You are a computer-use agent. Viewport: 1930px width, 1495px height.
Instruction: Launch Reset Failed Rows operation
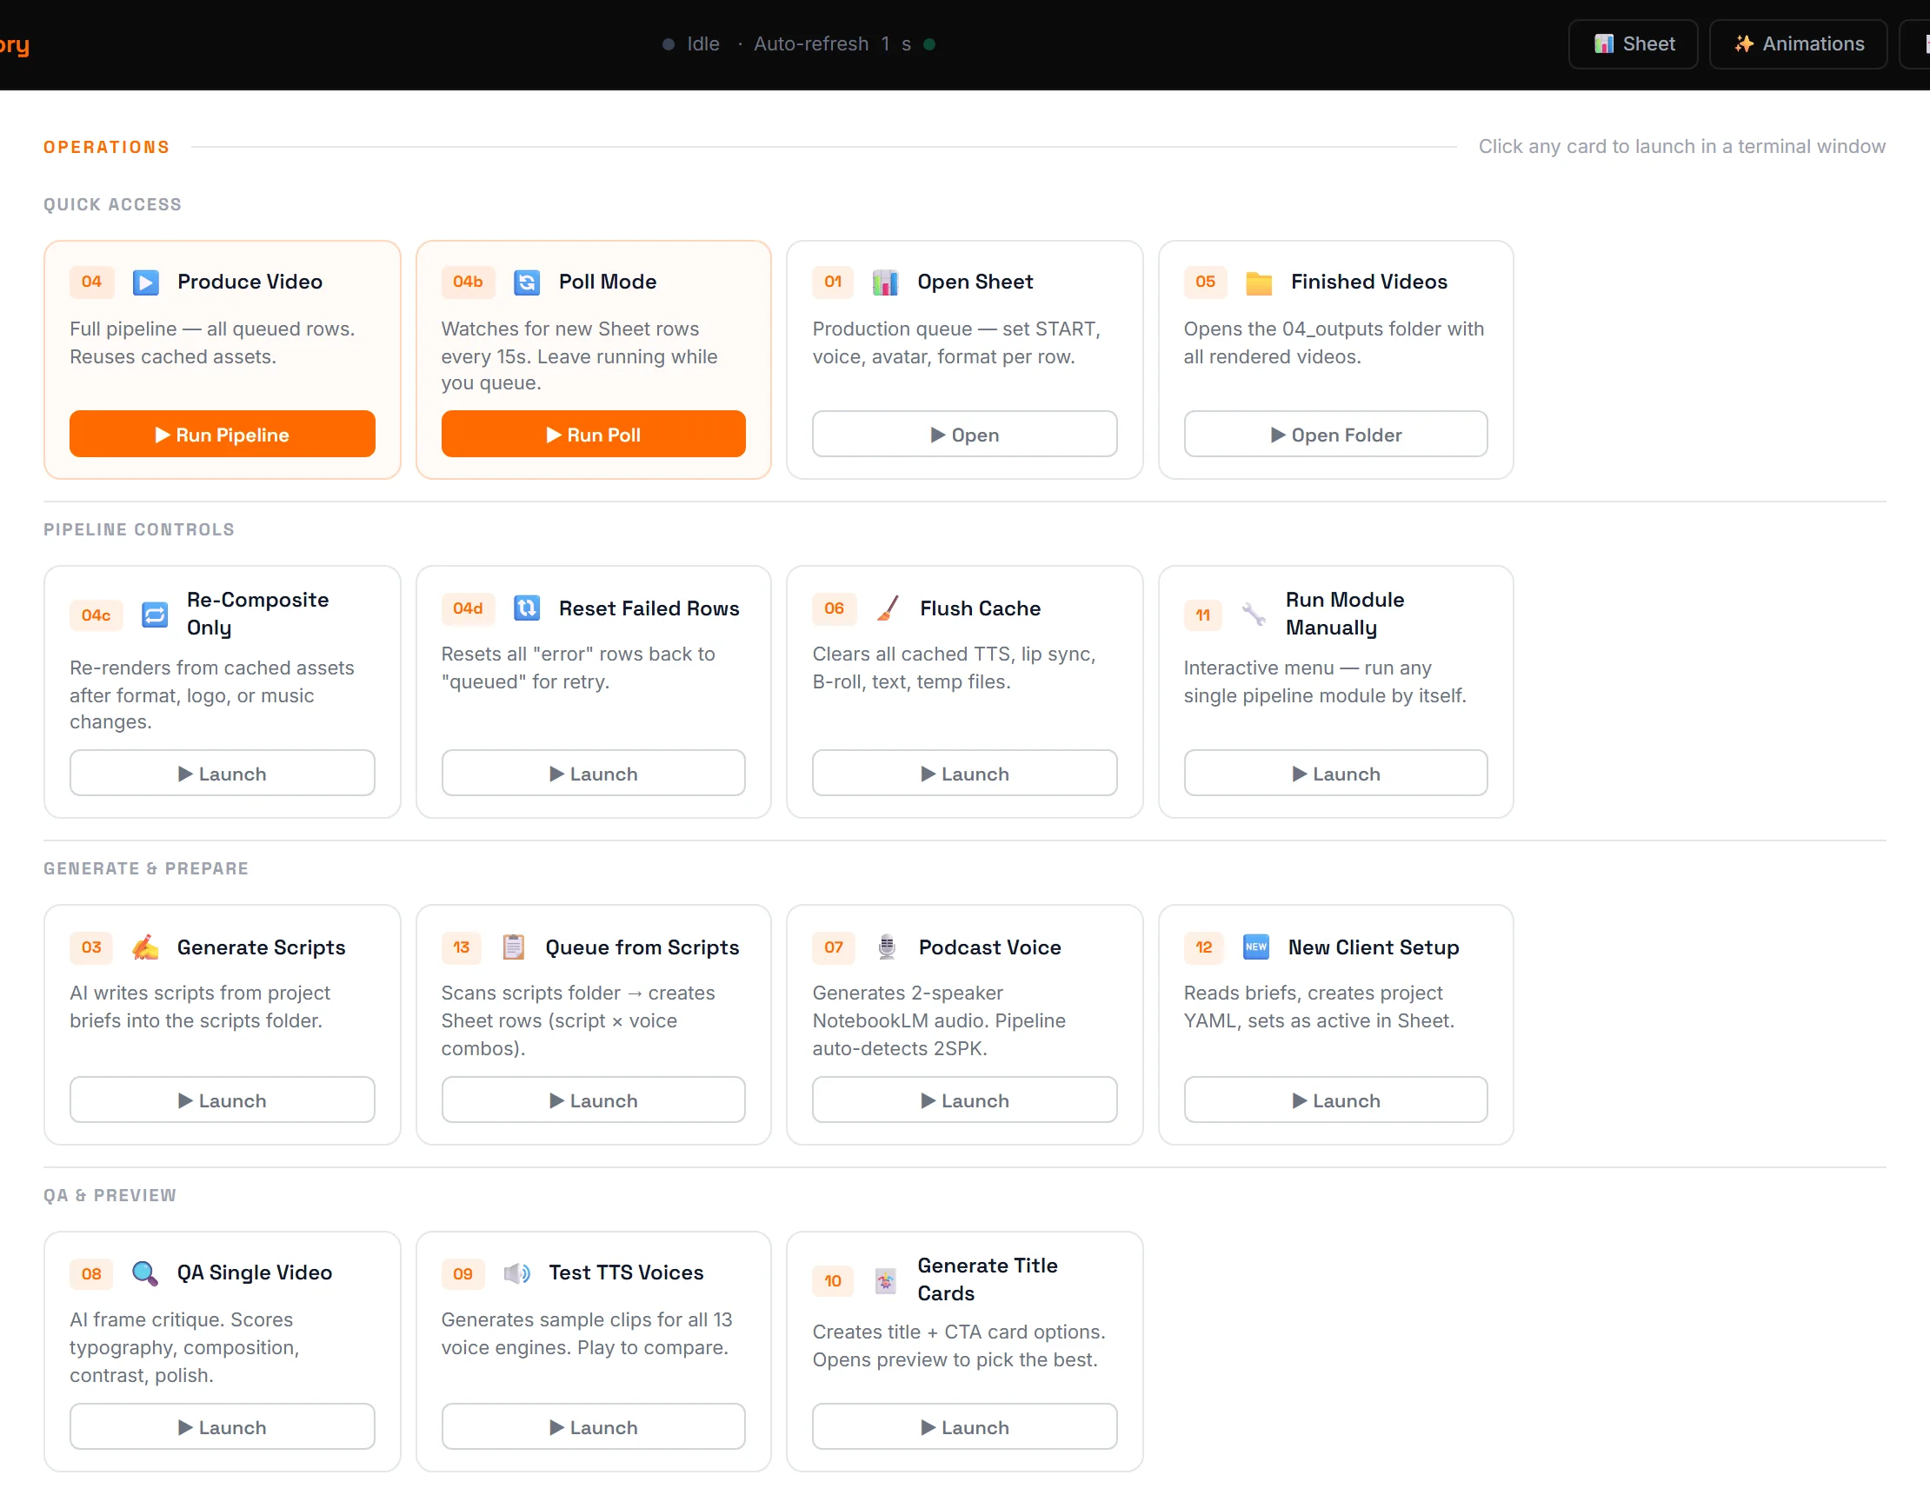[594, 773]
